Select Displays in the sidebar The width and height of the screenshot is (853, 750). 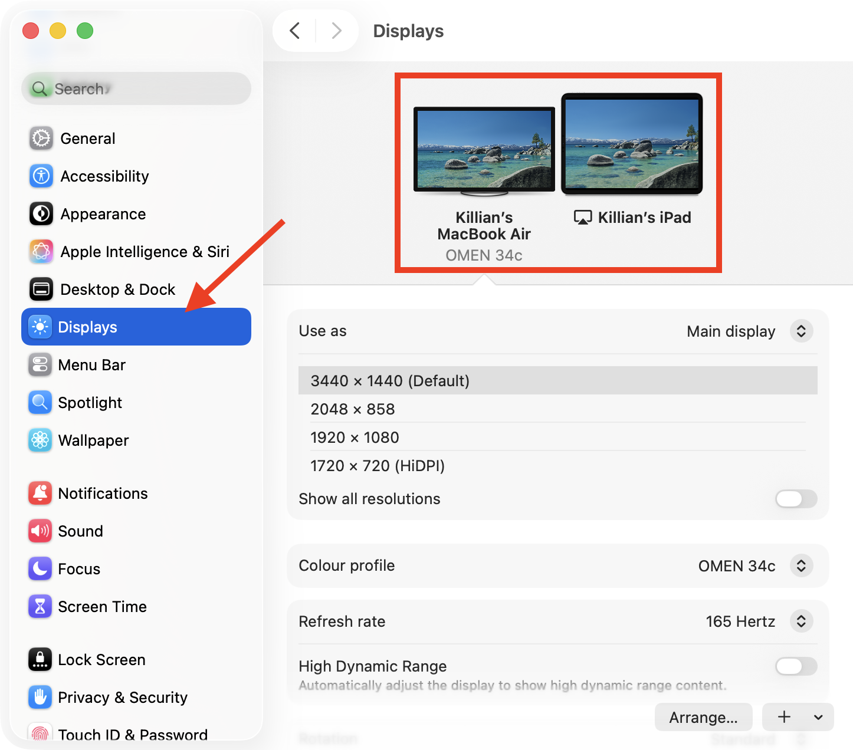coord(87,327)
